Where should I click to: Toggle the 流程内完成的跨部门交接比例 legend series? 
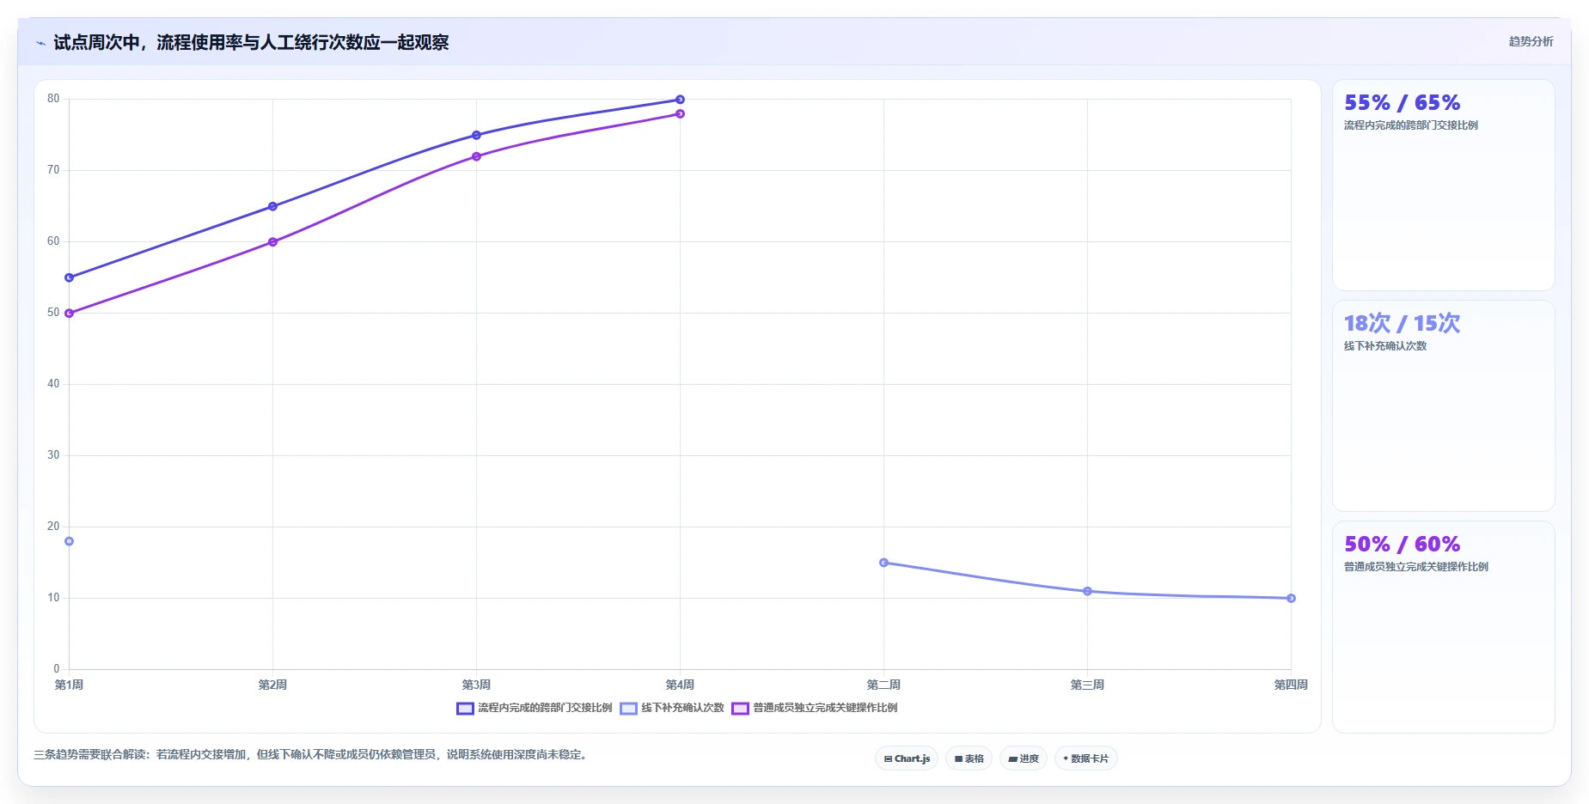535,708
